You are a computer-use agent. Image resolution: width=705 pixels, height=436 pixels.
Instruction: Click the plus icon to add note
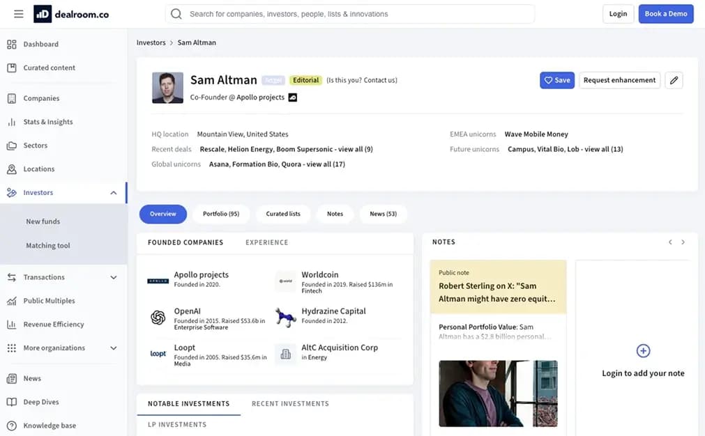click(643, 351)
